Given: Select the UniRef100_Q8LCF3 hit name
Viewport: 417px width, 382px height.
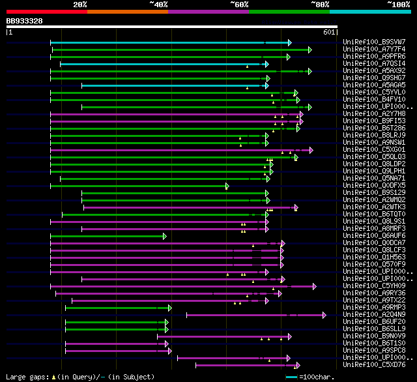Looking at the screenshot, I should (374, 250).
